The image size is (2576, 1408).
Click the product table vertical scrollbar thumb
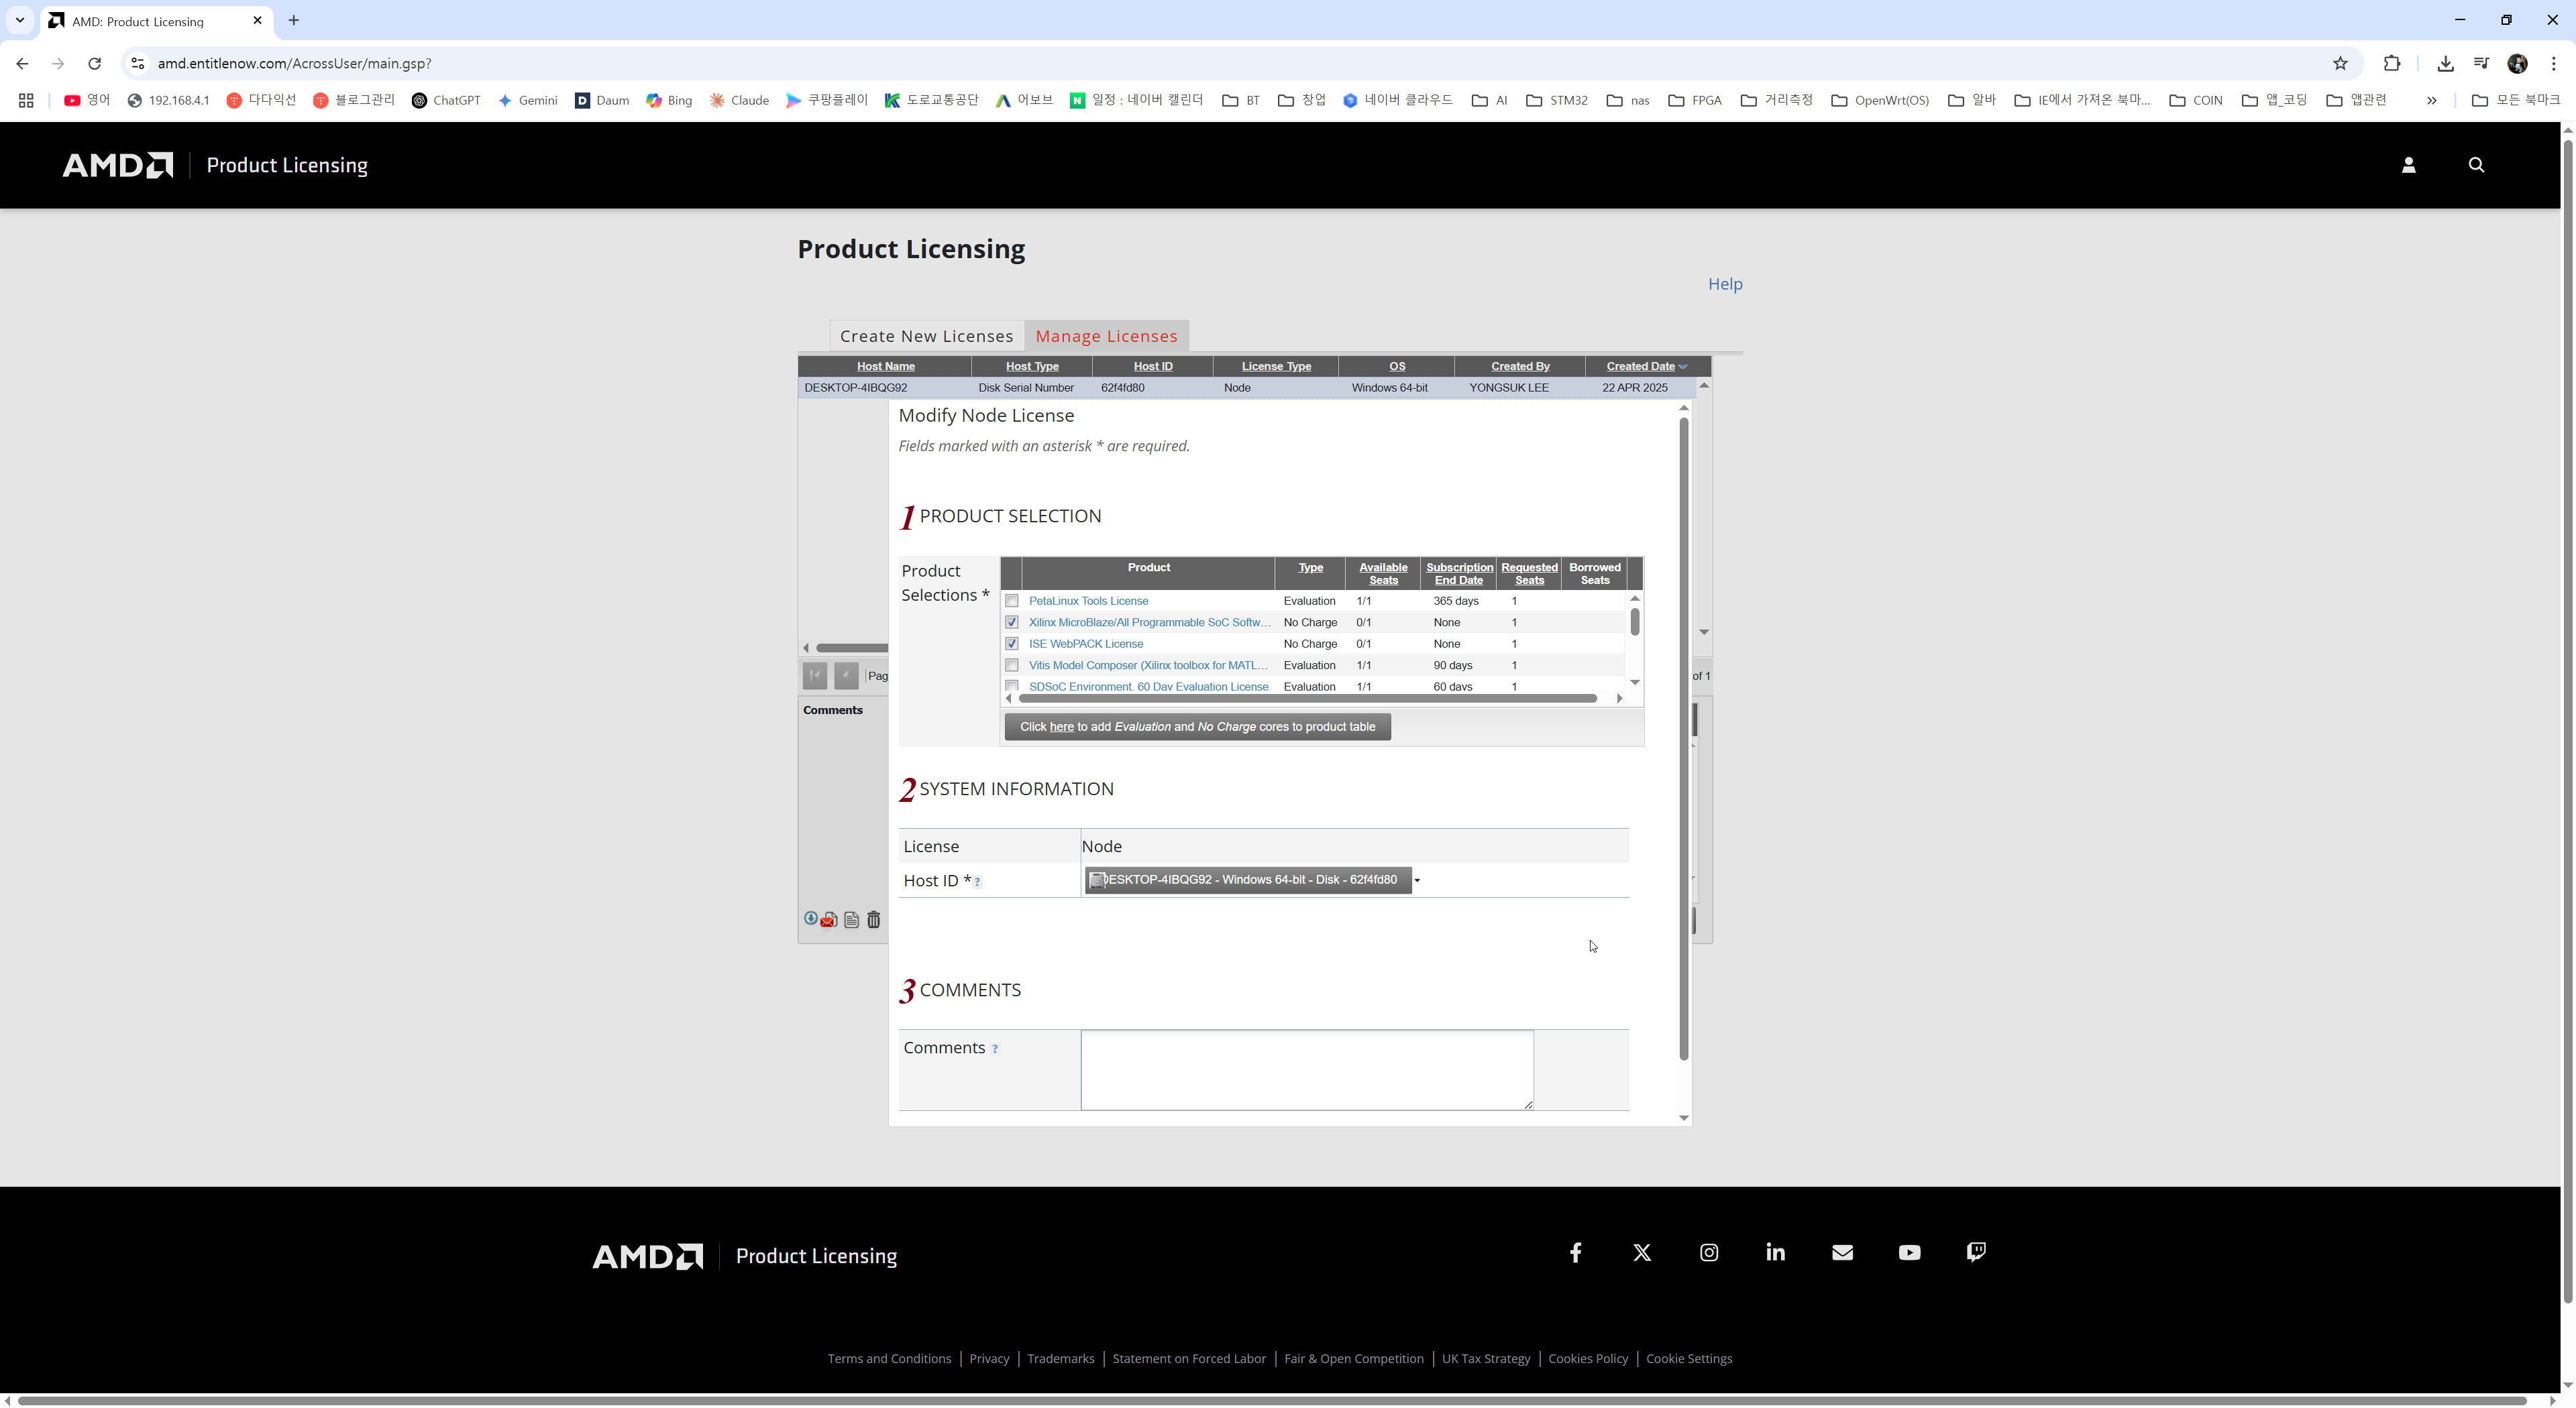[1635, 622]
